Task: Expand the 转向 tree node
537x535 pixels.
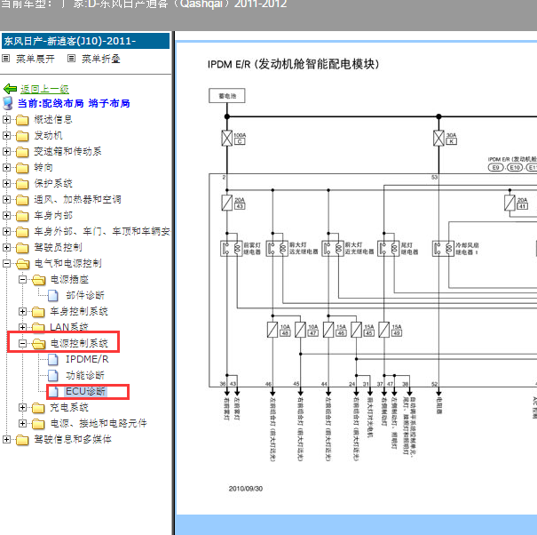Action: pos(6,167)
